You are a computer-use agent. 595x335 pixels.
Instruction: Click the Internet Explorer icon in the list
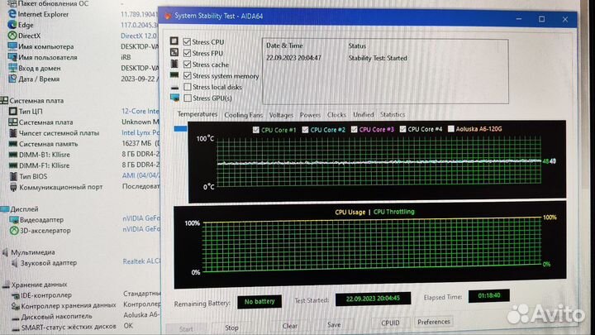point(12,14)
